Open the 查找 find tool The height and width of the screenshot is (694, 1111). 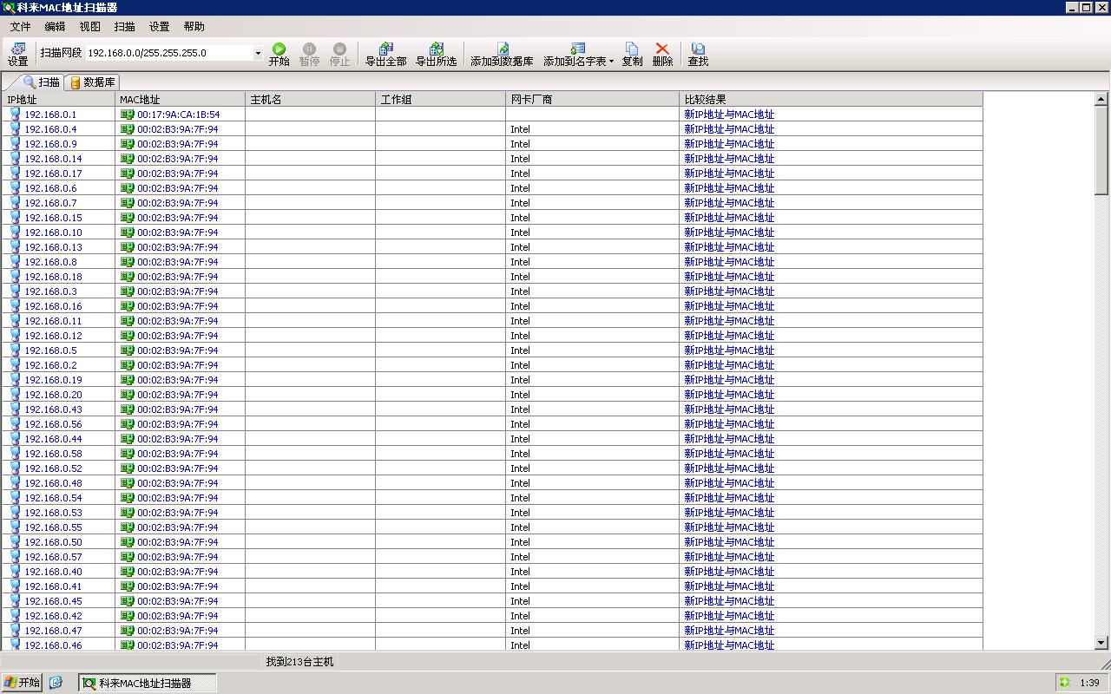tap(698, 54)
